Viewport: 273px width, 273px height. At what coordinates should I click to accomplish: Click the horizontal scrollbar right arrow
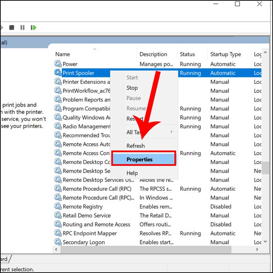(258, 250)
